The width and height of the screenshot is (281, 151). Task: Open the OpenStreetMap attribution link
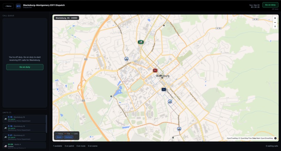(x=267, y=138)
